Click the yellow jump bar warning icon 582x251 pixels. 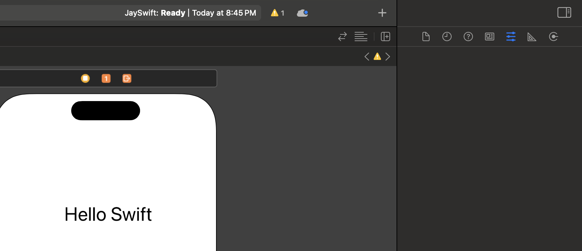click(x=377, y=56)
